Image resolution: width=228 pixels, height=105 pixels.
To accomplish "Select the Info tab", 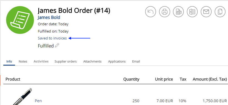I will (x=9, y=61).
